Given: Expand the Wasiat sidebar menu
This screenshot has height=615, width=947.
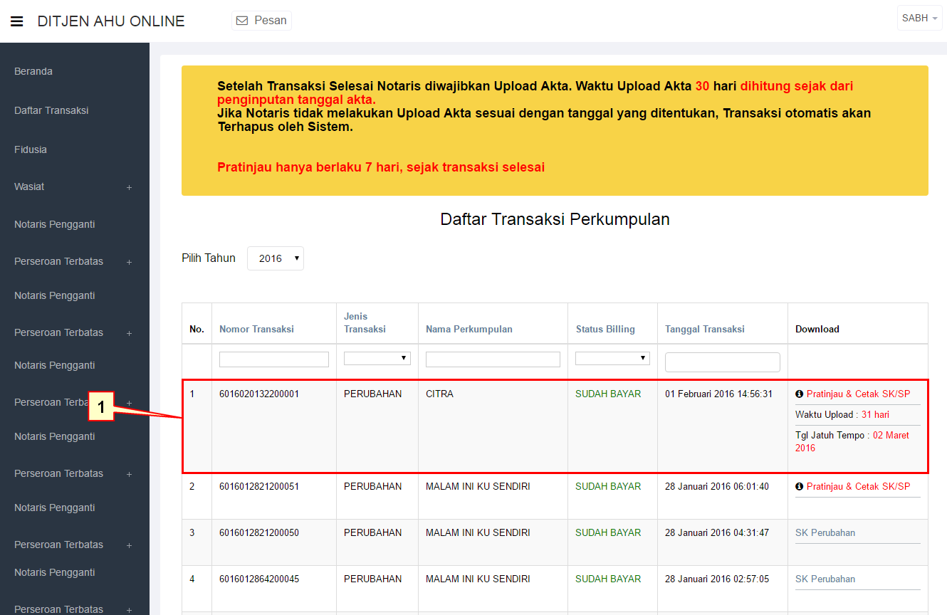Looking at the screenshot, I should 129,187.
